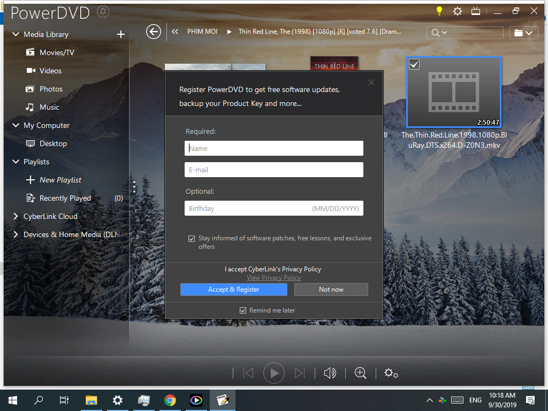Select the Thin Red Line mkv thumbnail
548x411 pixels.
coord(454,92)
